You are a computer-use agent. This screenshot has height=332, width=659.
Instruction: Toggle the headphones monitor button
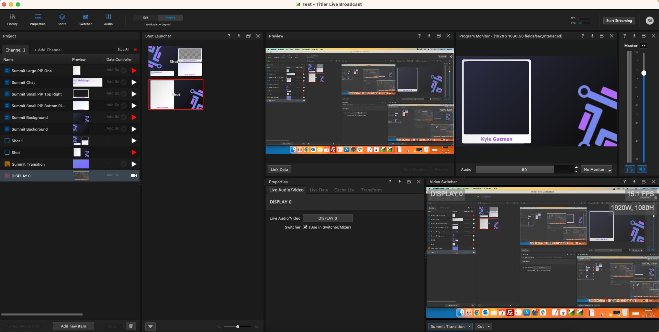click(629, 169)
